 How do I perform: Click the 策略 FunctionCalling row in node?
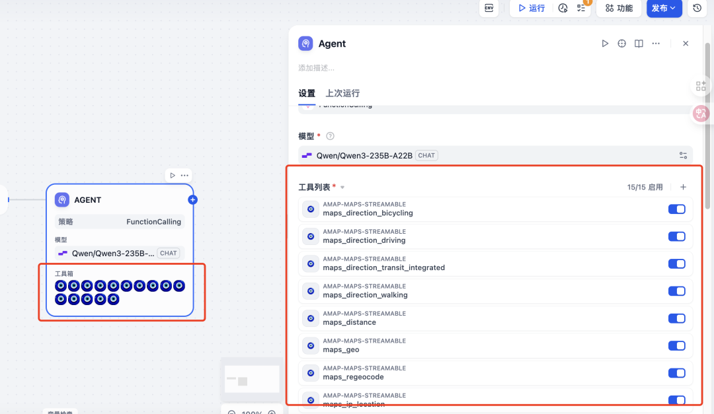119,222
